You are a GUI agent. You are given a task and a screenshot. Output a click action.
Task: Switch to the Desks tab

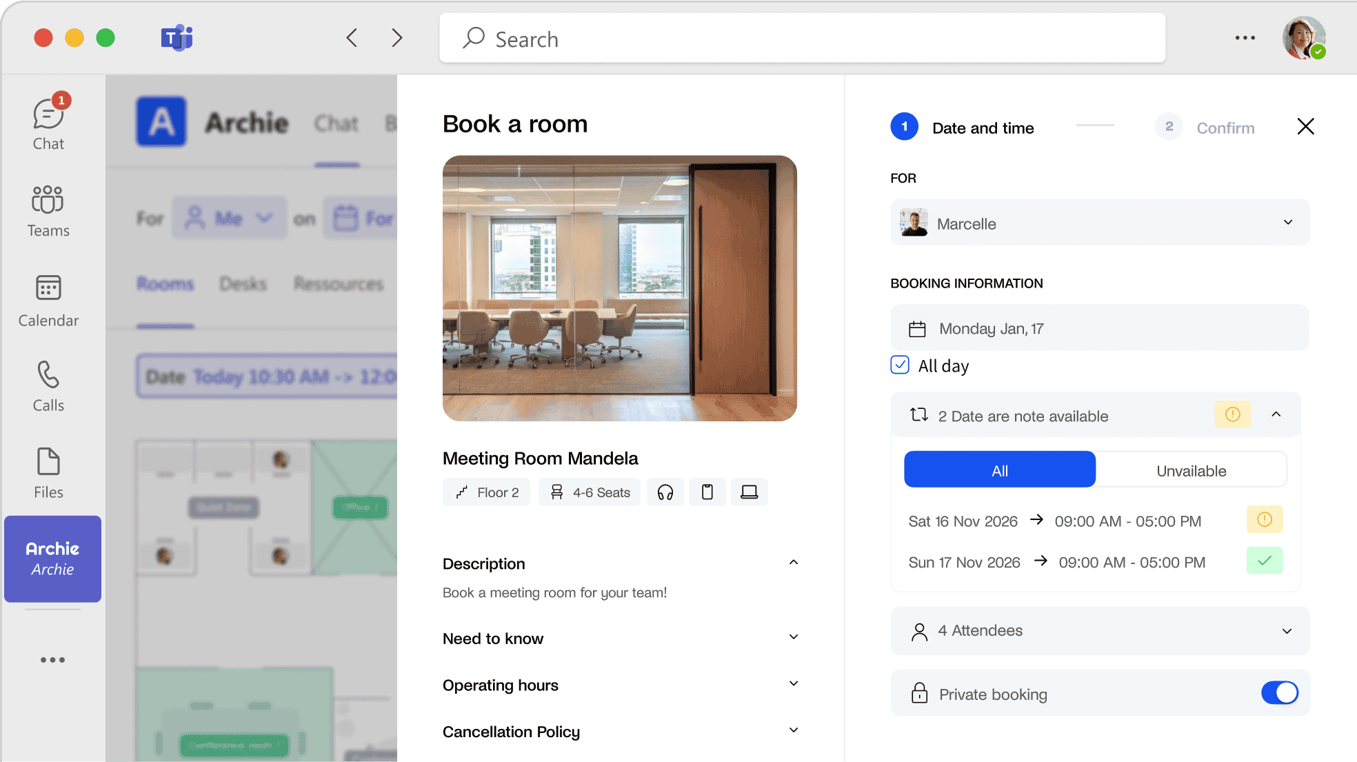coord(243,283)
